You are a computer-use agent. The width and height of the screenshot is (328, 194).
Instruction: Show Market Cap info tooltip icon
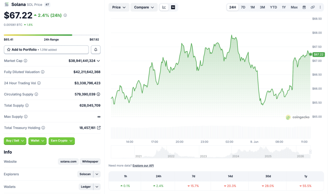tap(26, 61)
